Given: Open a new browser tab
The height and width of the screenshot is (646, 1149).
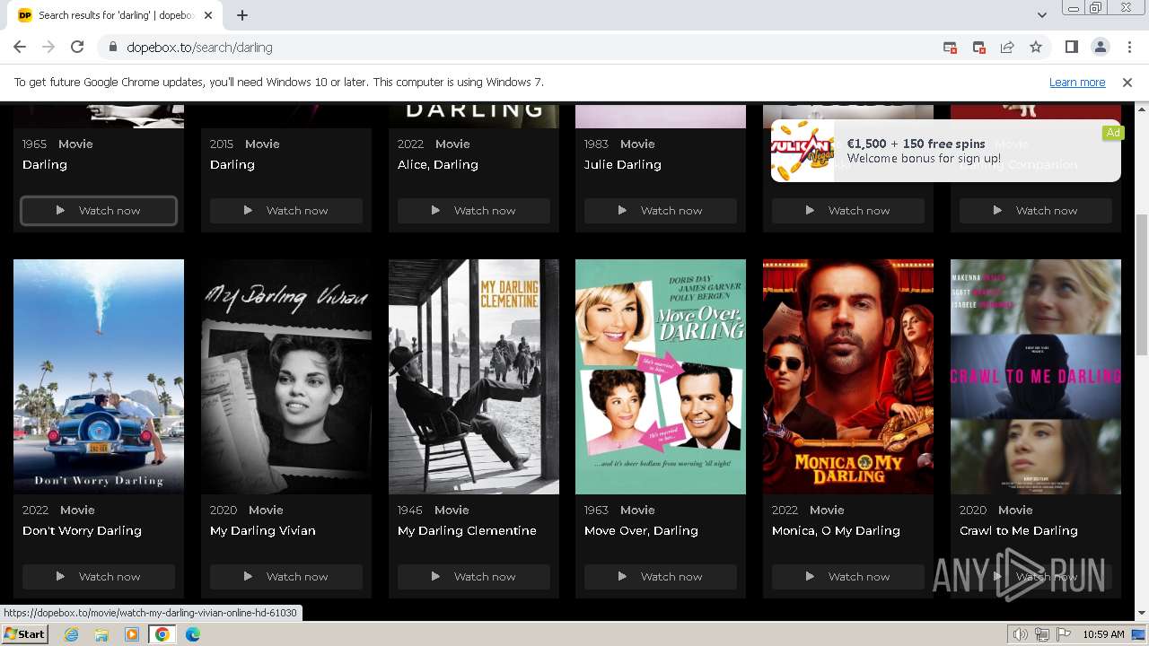Looking at the screenshot, I should point(242,15).
